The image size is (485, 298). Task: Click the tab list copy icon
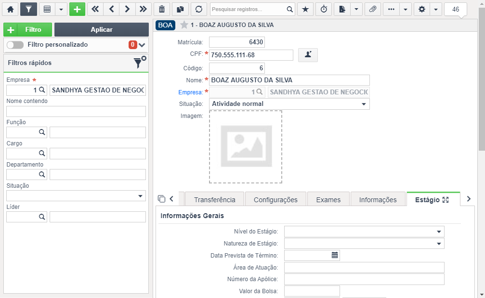pyautogui.click(x=161, y=199)
